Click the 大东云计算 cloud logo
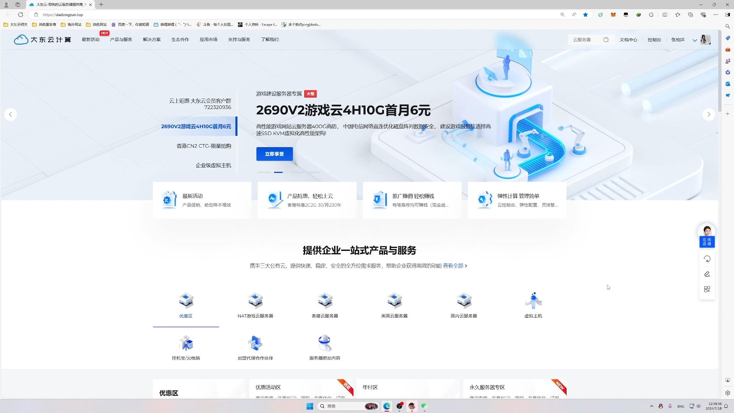Image resolution: width=734 pixels, height=413 pixels. (42, 40)
